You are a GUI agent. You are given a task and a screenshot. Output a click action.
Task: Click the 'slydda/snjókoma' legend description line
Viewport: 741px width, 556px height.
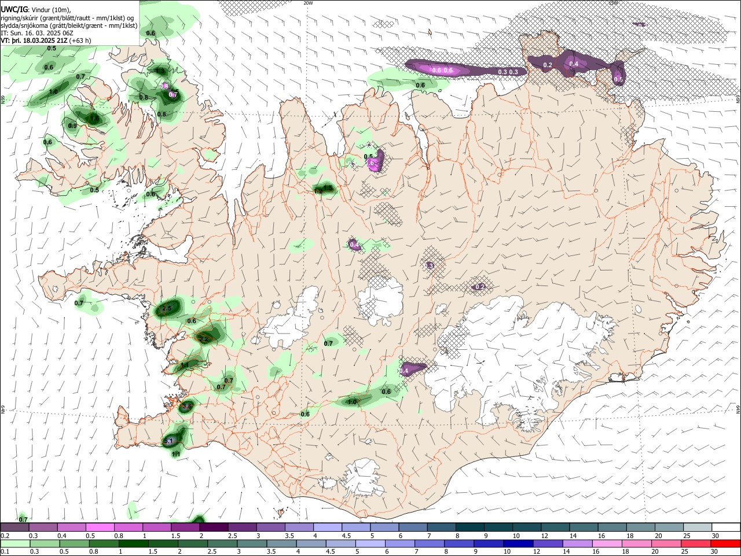point(69,25)
